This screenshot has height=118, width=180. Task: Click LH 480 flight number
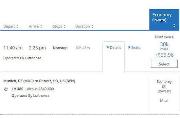point(17,89)
